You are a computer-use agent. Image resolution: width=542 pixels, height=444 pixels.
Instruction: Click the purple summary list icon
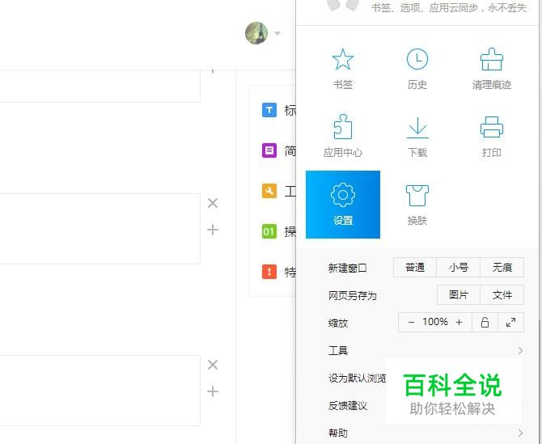point(269,150)
